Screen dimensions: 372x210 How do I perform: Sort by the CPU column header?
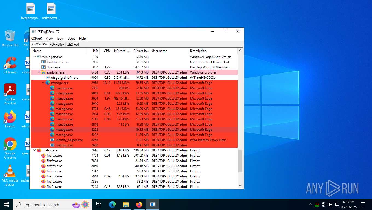(x=106, y=51)
